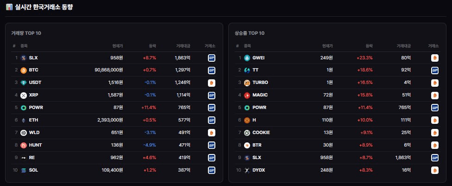Click the Upbit icon on TT row

[x=435, y=71]
